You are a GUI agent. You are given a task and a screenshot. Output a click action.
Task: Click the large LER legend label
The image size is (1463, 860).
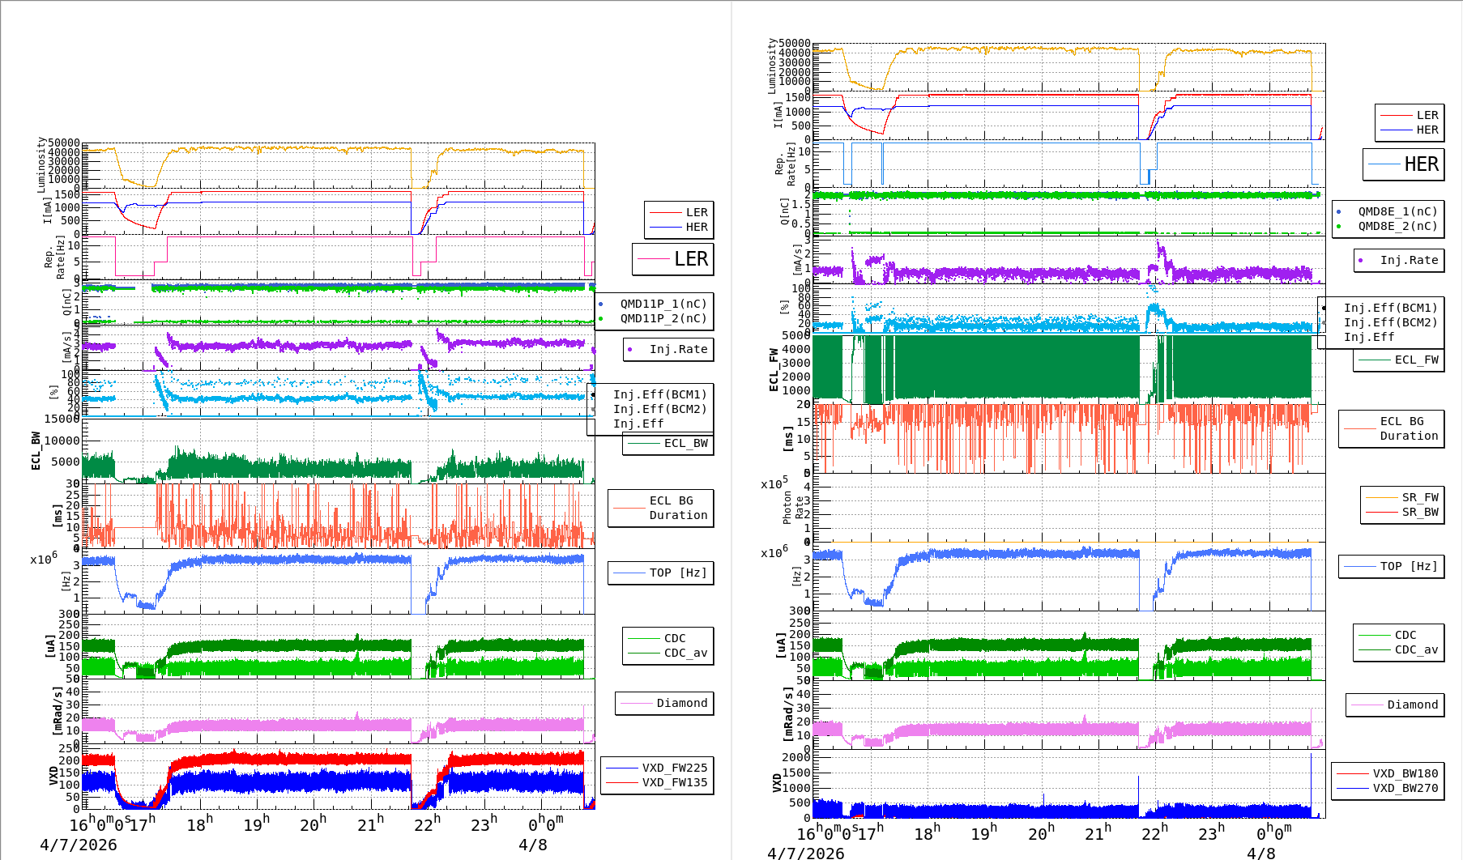[x=690, y=259]
